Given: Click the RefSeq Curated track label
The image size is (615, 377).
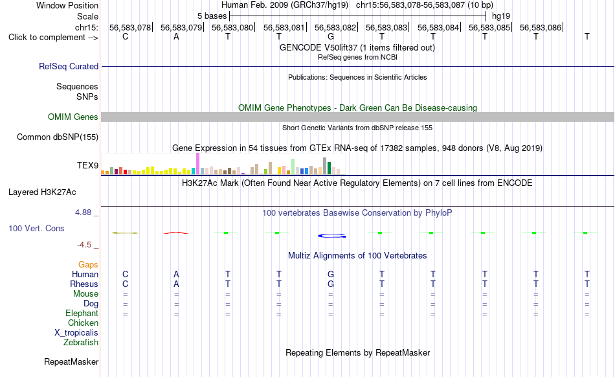Looking at the screenshot, I should click(x=68, y=66).
